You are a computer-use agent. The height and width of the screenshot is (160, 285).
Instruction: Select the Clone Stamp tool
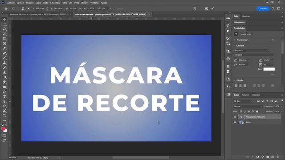[x=4, y=63]
